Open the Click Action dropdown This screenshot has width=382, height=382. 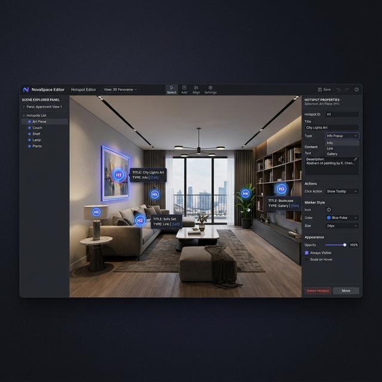pyautogui.click(x=342, y=192)
